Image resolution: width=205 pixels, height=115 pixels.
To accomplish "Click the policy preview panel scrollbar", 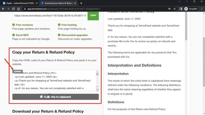I will [x=186, y=26].
